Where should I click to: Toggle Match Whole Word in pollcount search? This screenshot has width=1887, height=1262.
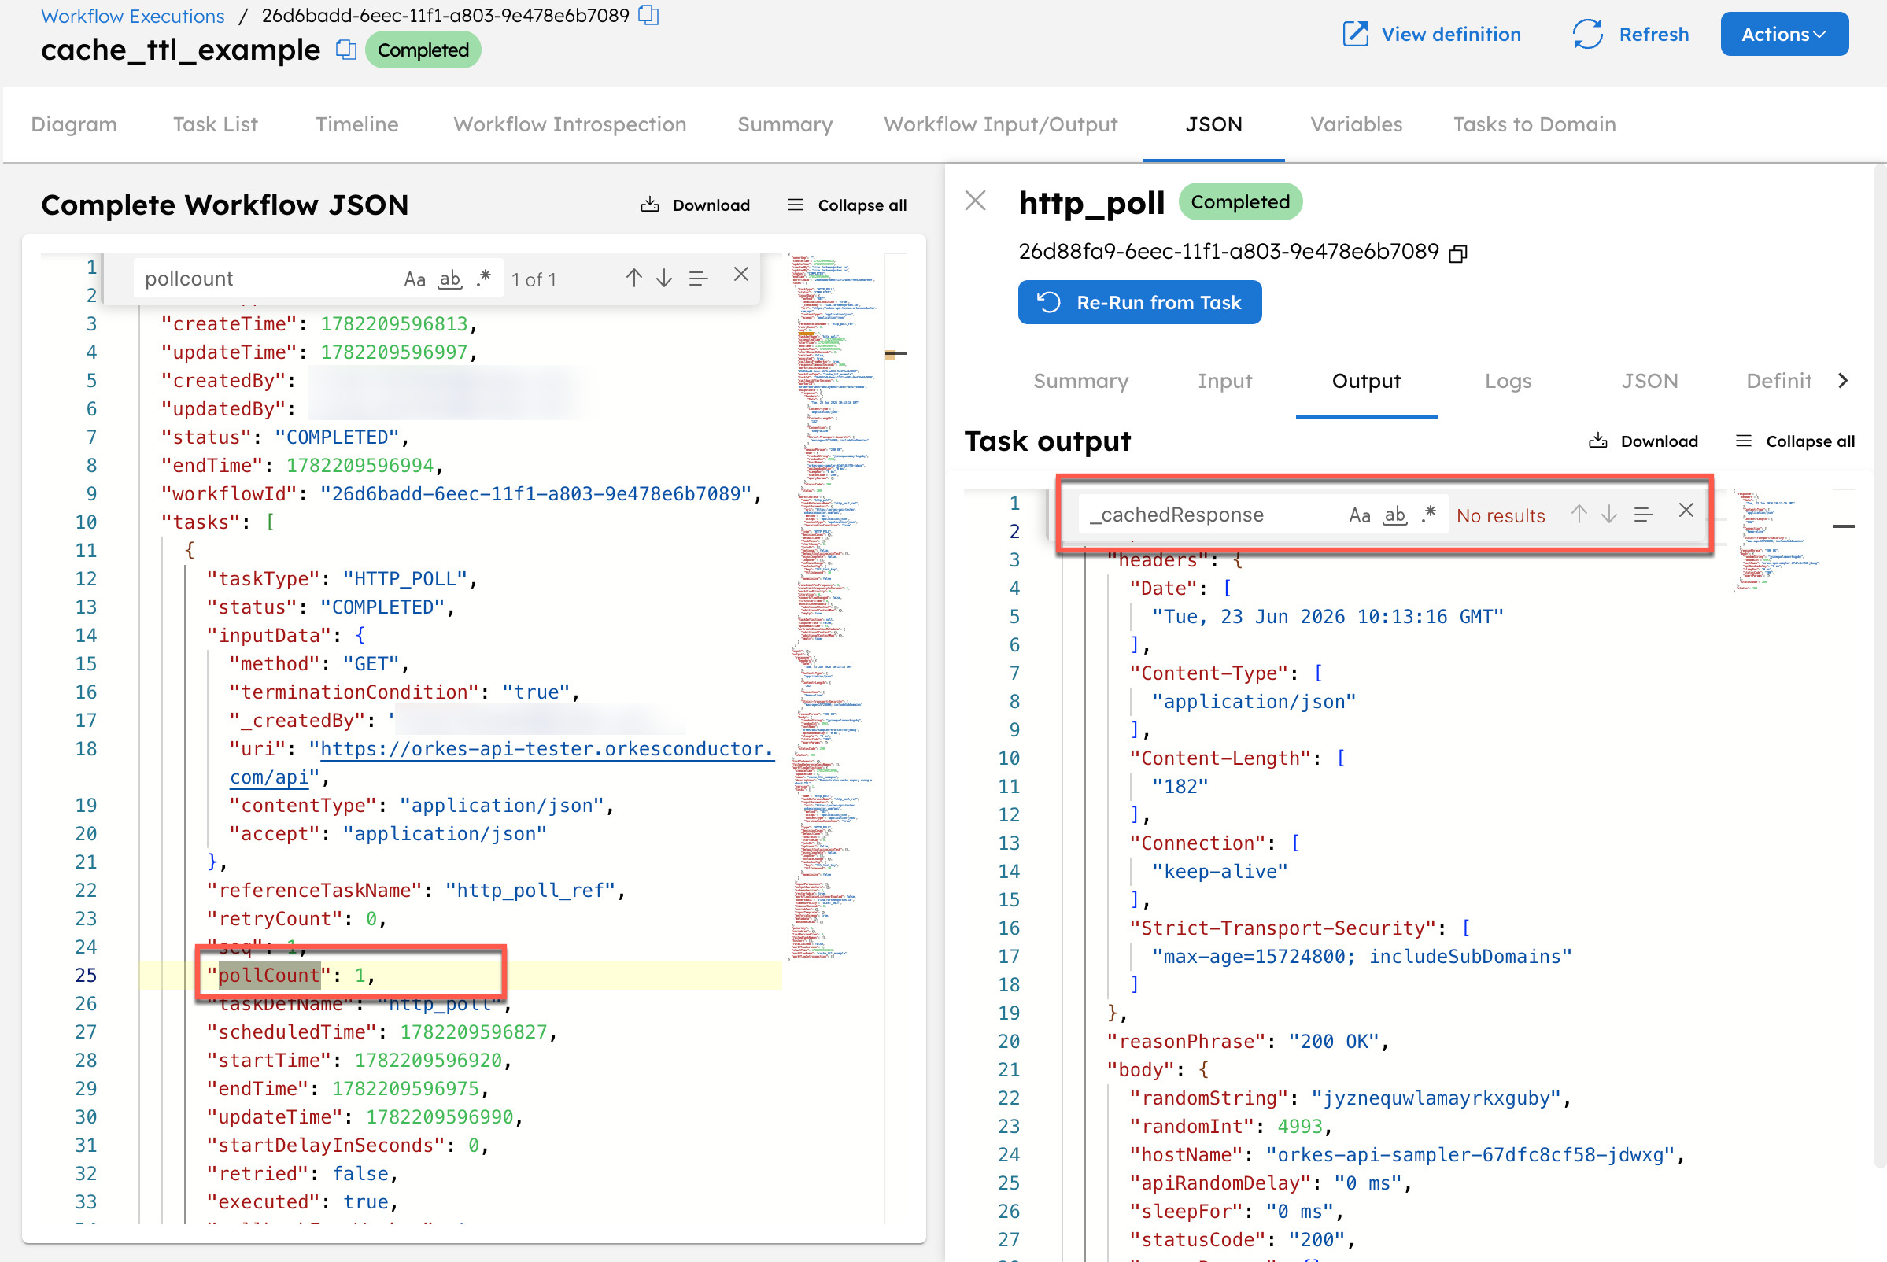pos(450,279)
